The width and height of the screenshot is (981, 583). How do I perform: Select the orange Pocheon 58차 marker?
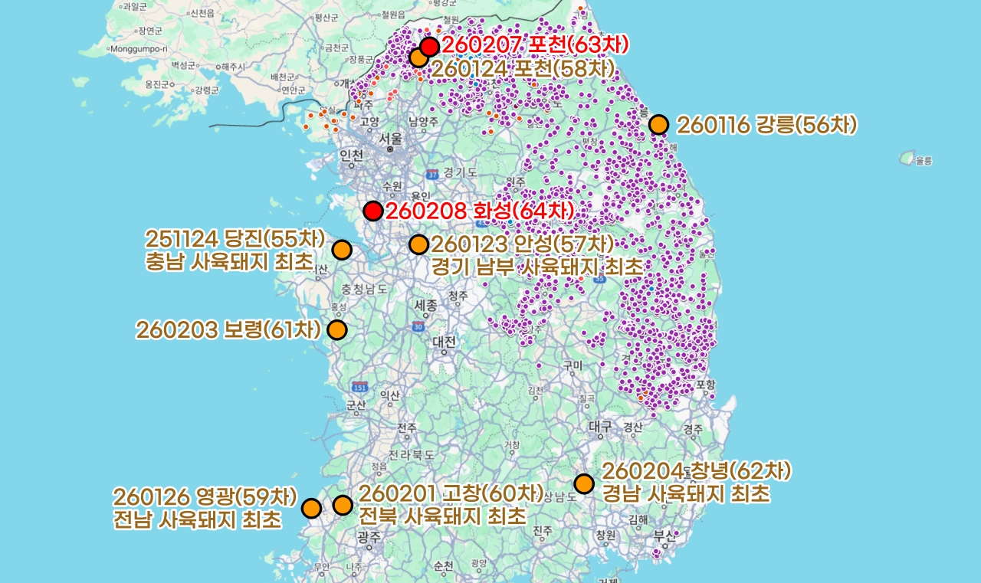418,57
